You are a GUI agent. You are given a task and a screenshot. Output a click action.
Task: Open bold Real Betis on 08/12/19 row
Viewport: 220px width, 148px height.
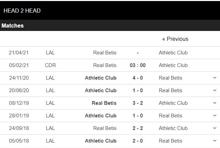click(104, 103)
